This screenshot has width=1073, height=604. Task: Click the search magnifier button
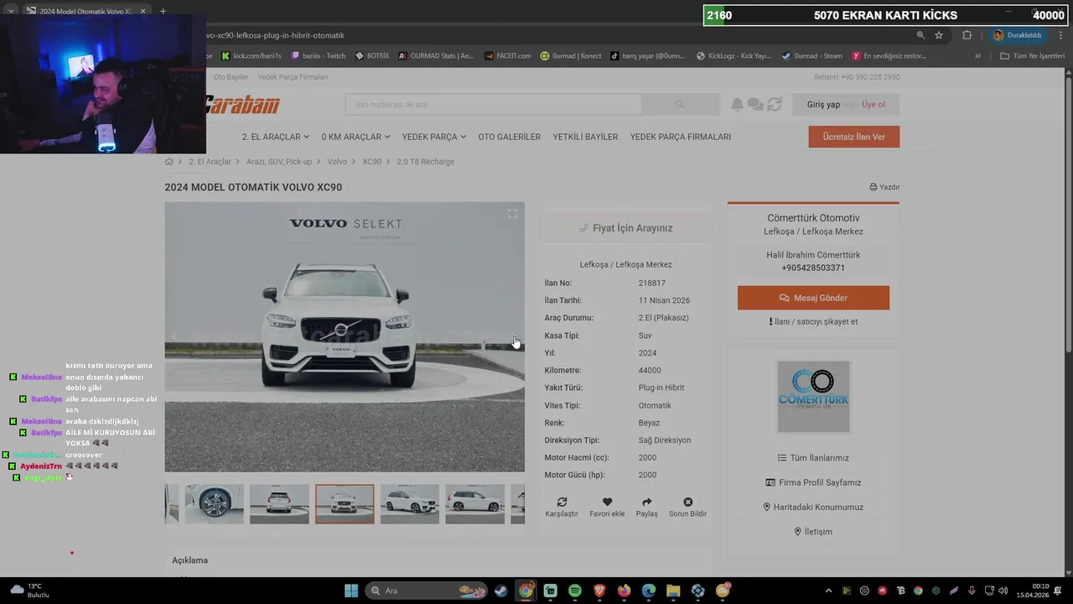pos(680,104)
